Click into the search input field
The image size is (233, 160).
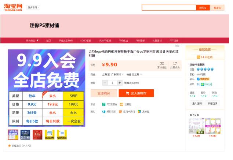[169, 7]
